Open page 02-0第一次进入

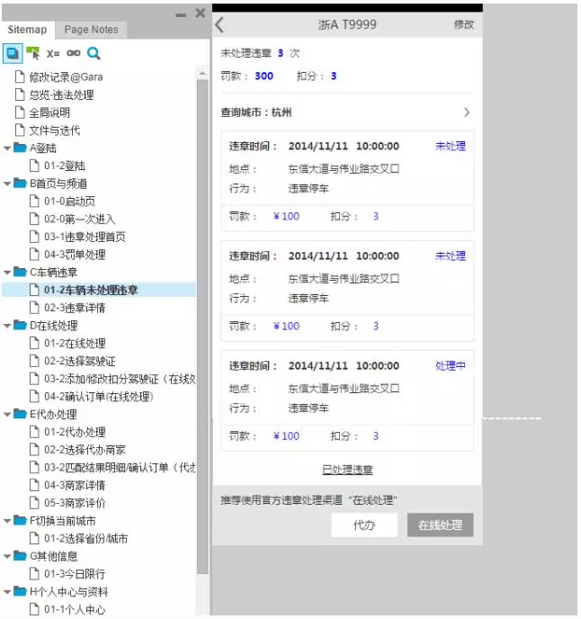79,220
